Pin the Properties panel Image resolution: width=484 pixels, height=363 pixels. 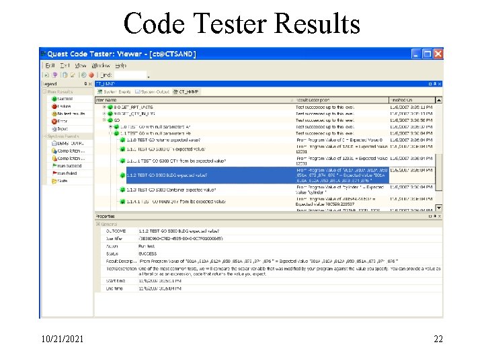[435, 216]
